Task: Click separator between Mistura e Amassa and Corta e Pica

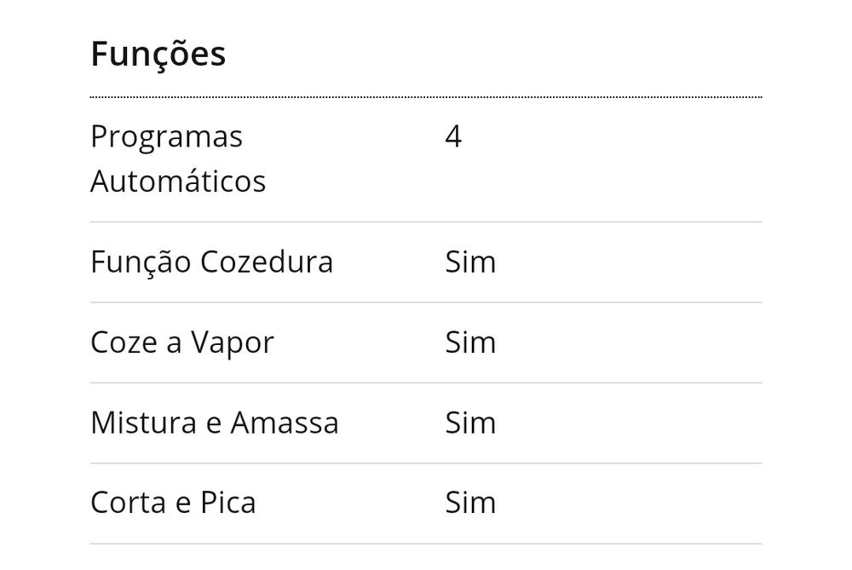Action: [x=426, y=463]
